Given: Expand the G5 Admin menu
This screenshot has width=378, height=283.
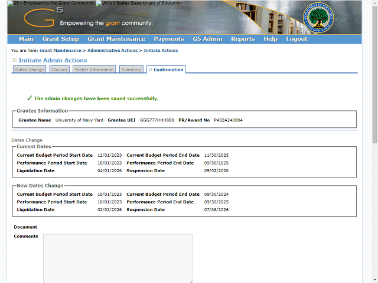Looking at the screenshot, I should point(207,39).
